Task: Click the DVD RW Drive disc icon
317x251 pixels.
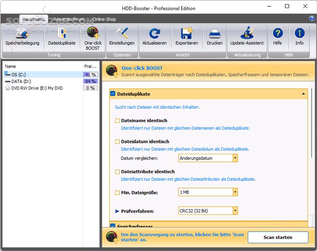Action: click(x=8, y=88)
